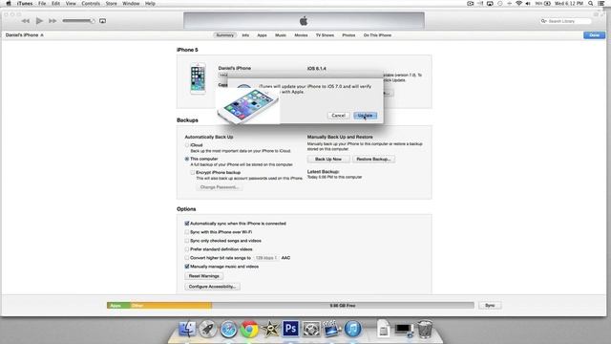Click the Restore Backup button

(x=373, y=160)
